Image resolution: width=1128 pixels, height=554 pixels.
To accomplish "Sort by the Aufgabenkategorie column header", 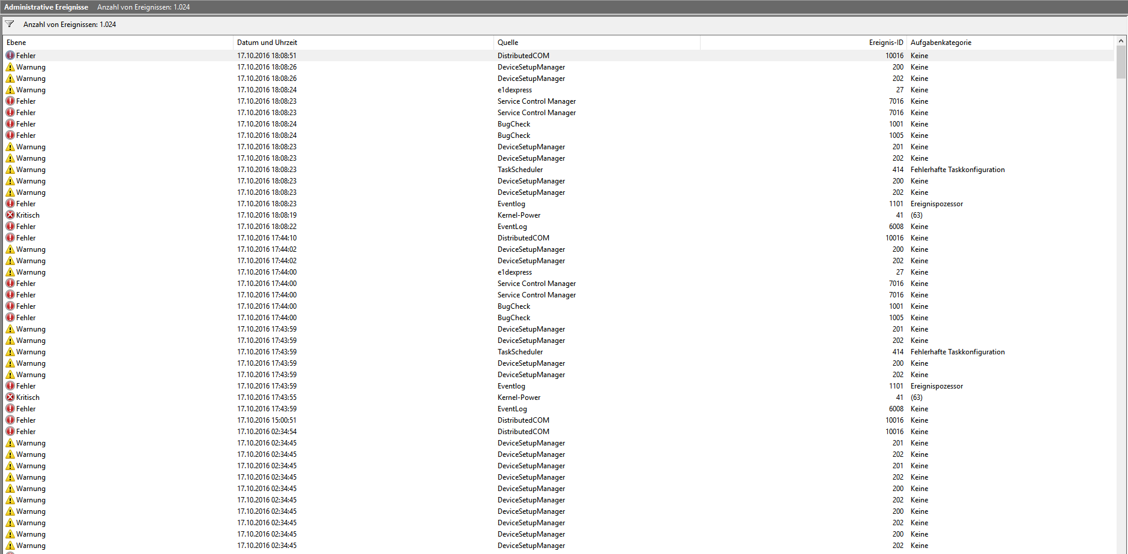I will click(x=1010, y=43).
